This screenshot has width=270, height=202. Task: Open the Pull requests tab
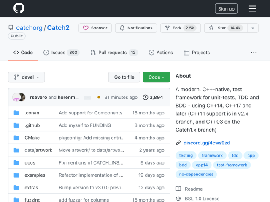[114, 53]
